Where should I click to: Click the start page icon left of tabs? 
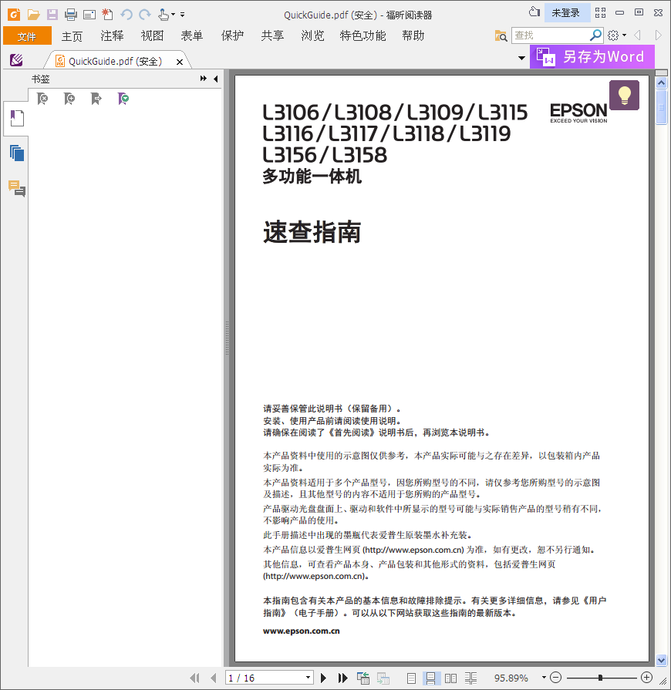16,60
